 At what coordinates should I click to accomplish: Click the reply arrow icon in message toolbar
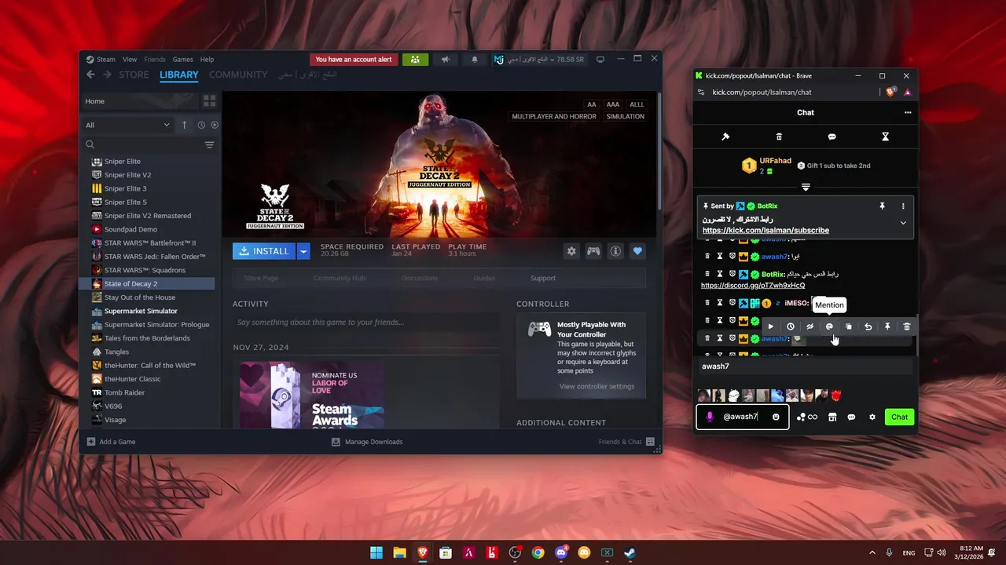[868, 326]
